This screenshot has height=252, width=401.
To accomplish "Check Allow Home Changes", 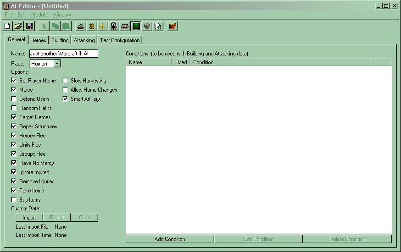I will coord(66,90).
